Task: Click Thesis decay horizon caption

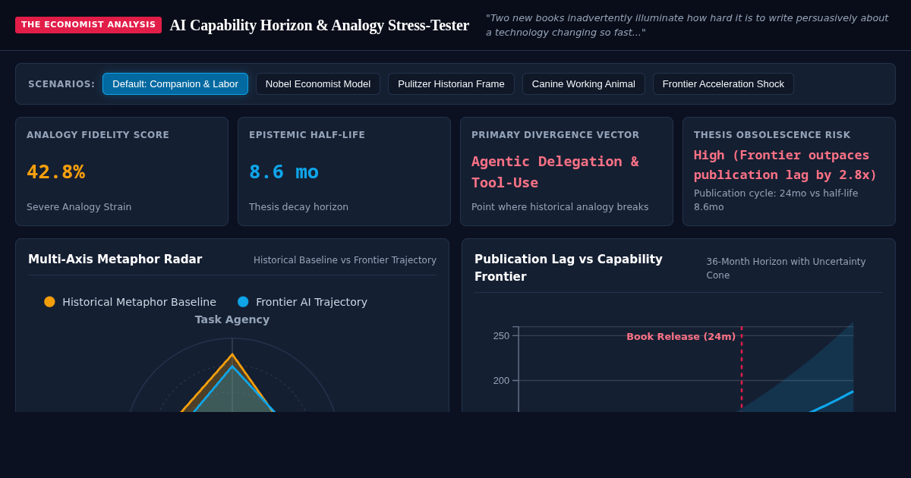Action: (x=298, y=207)
